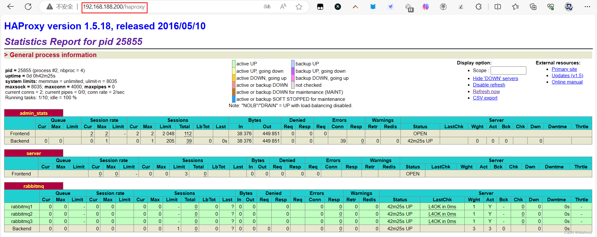
Task: Toggle split screen view
Action: coord(498,7)
